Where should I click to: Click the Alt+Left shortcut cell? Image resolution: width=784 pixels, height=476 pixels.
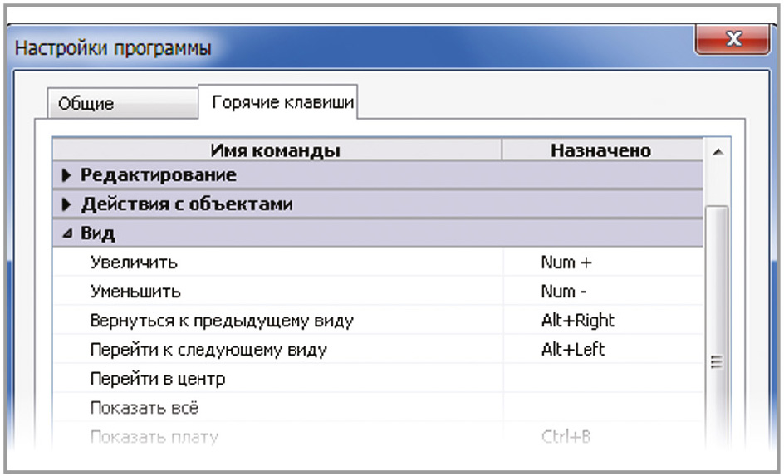pos(572,350)
